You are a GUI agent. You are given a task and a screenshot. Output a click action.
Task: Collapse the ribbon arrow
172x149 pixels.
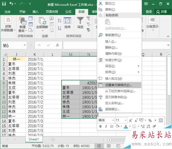168,36
